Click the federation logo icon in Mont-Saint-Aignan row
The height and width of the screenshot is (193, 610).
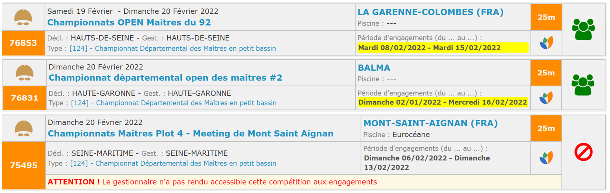tap(546, 158)
